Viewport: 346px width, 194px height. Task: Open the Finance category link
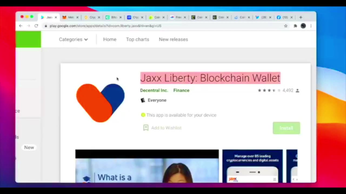(181, 91)
